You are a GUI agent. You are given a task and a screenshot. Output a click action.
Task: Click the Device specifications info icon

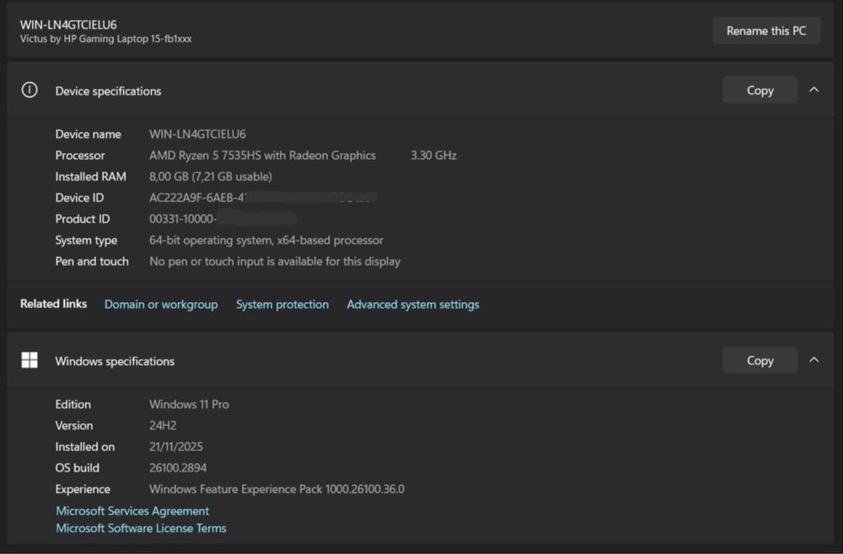coord(30,89)
